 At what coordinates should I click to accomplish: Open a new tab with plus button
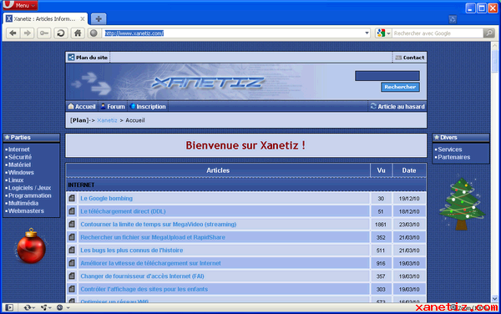click(x=99, y=19)
